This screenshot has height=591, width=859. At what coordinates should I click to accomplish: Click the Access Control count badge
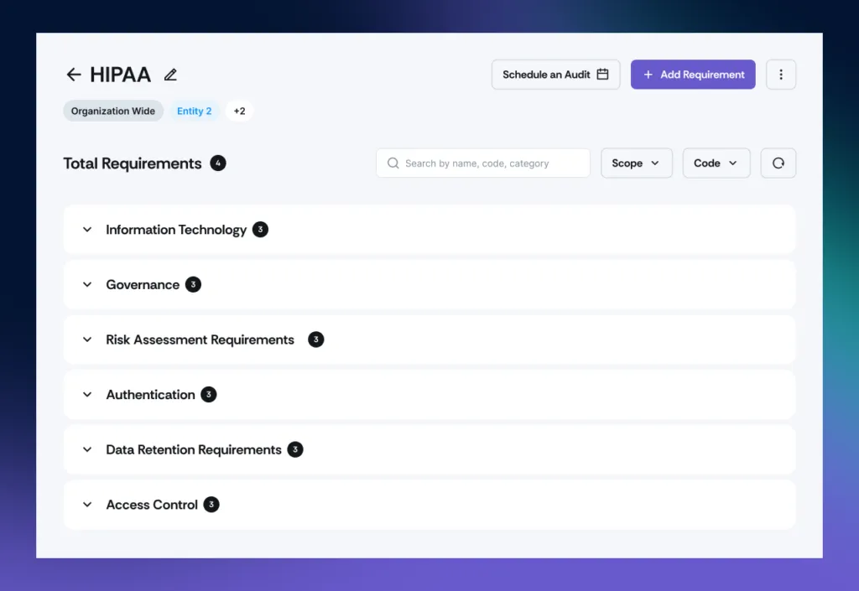211,505
